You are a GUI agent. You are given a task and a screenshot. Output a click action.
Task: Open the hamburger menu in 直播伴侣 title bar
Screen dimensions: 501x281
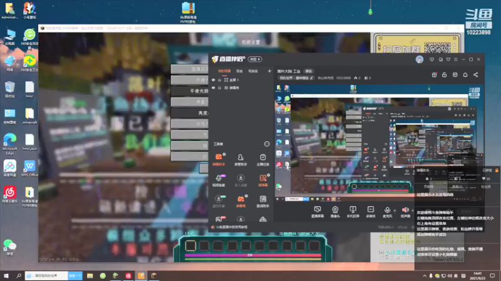coord(456,59)
